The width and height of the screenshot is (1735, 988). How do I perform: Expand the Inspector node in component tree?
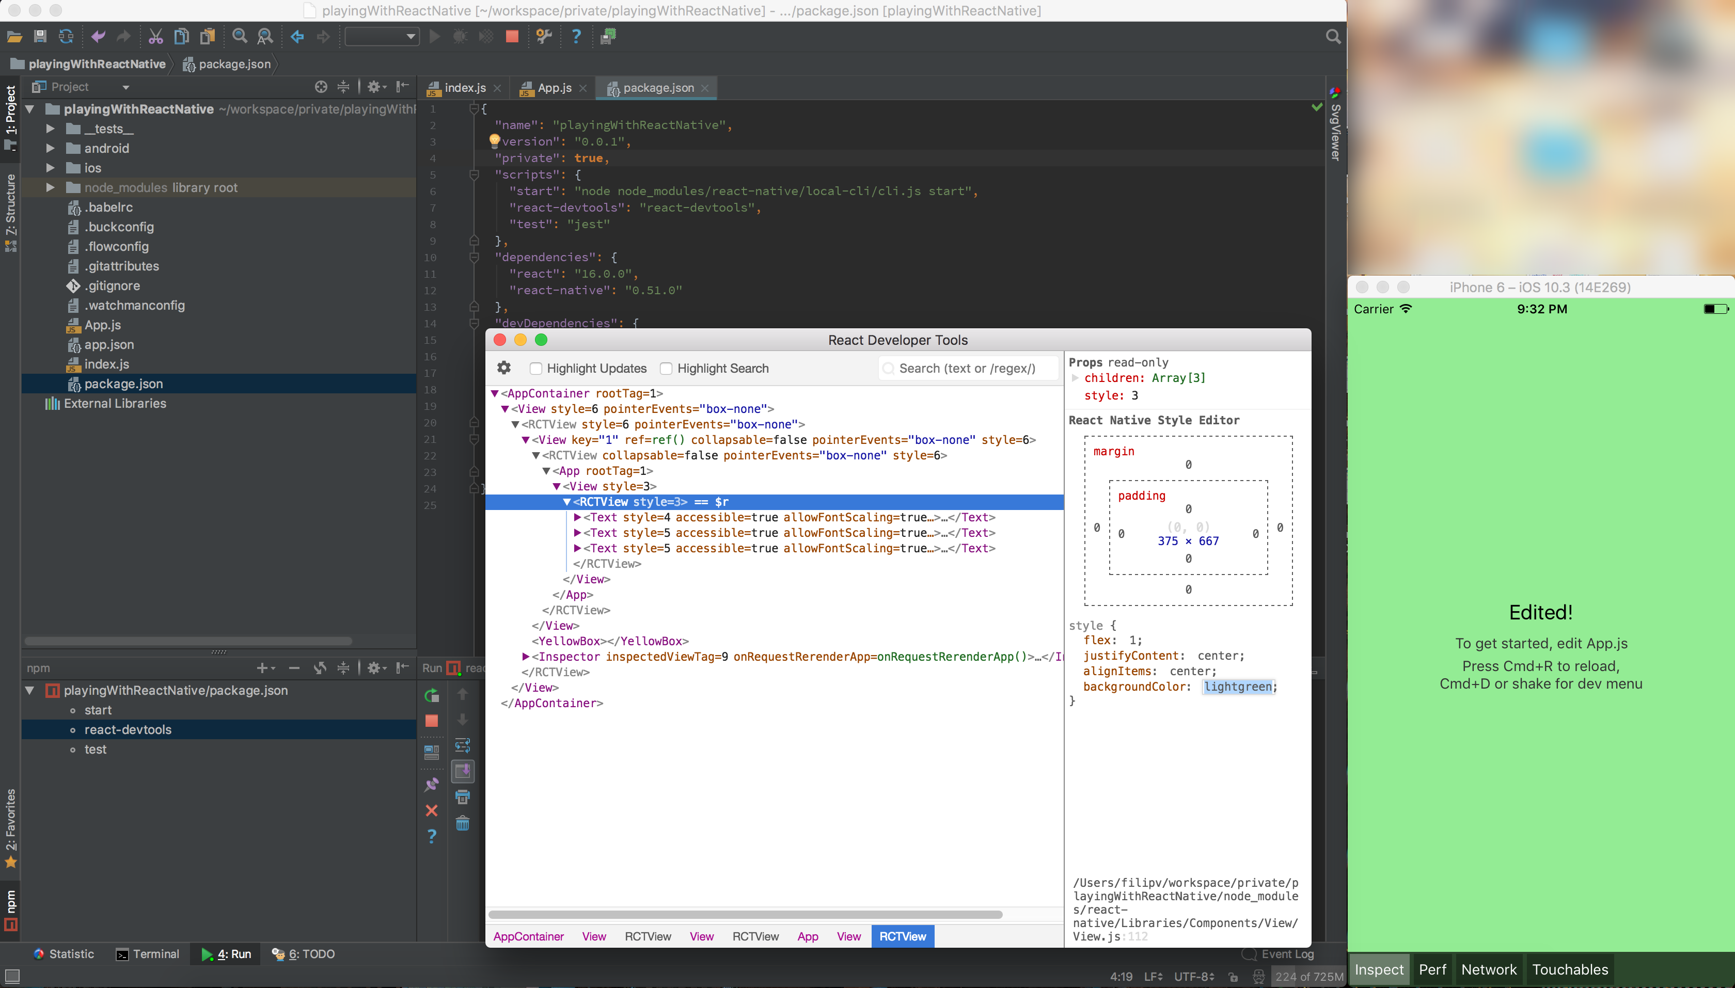(525, 657)
